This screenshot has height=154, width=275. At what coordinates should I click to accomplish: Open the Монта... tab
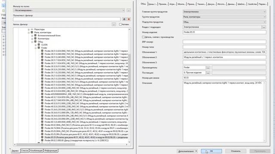pos(181,4)
